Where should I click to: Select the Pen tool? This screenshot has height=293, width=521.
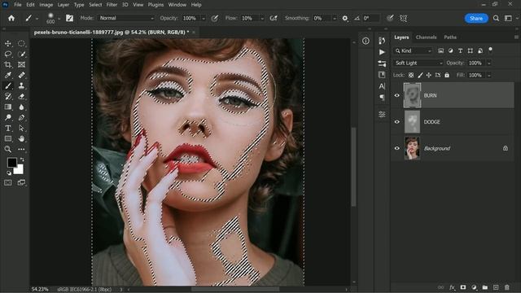pyautogui.click(x=21, y=117)
